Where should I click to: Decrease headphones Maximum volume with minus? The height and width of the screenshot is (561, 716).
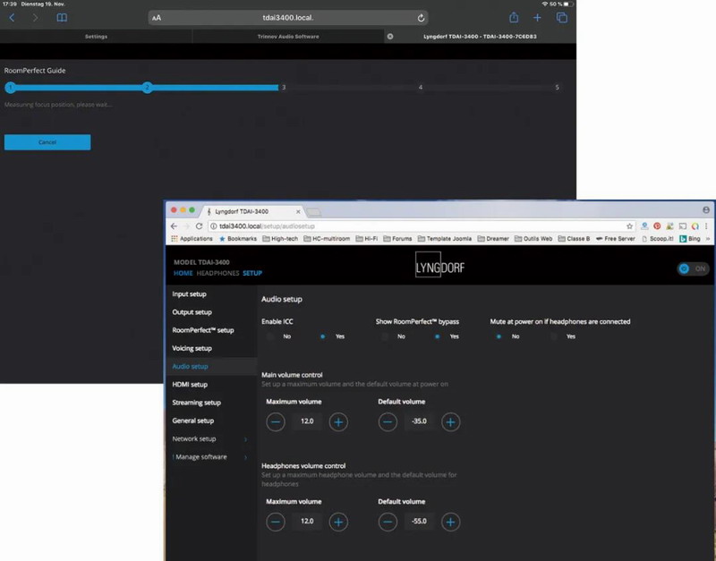(276, 522)
